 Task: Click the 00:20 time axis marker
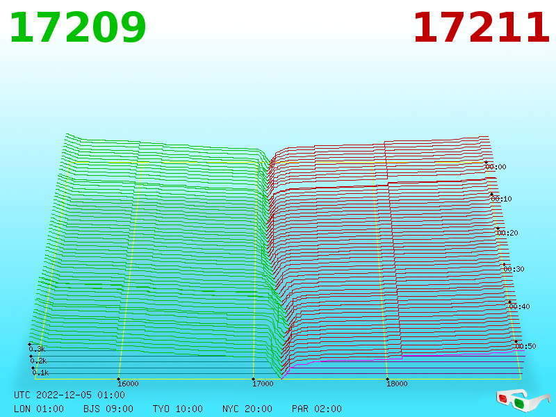coord(507,233)
